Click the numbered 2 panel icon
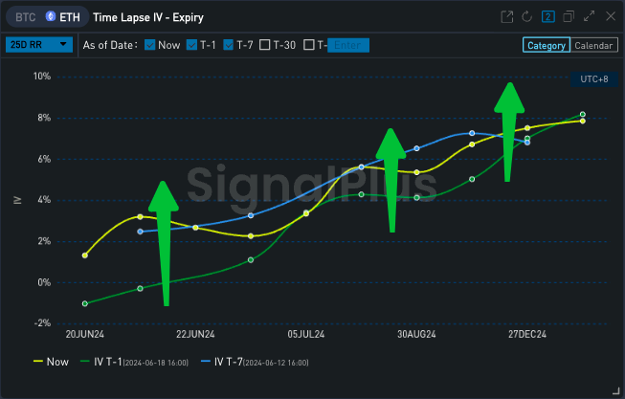The height and width of the screenshot is (399, 625). [547, 17]
